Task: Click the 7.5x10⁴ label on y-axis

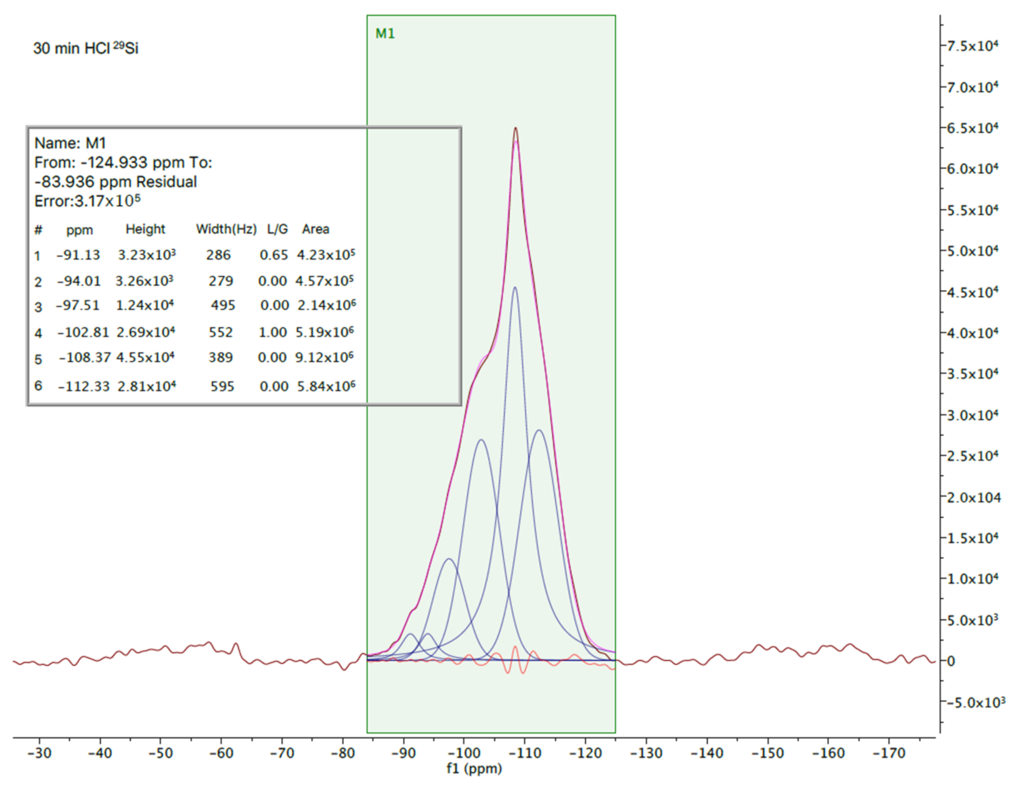Action: coord(972,46)
